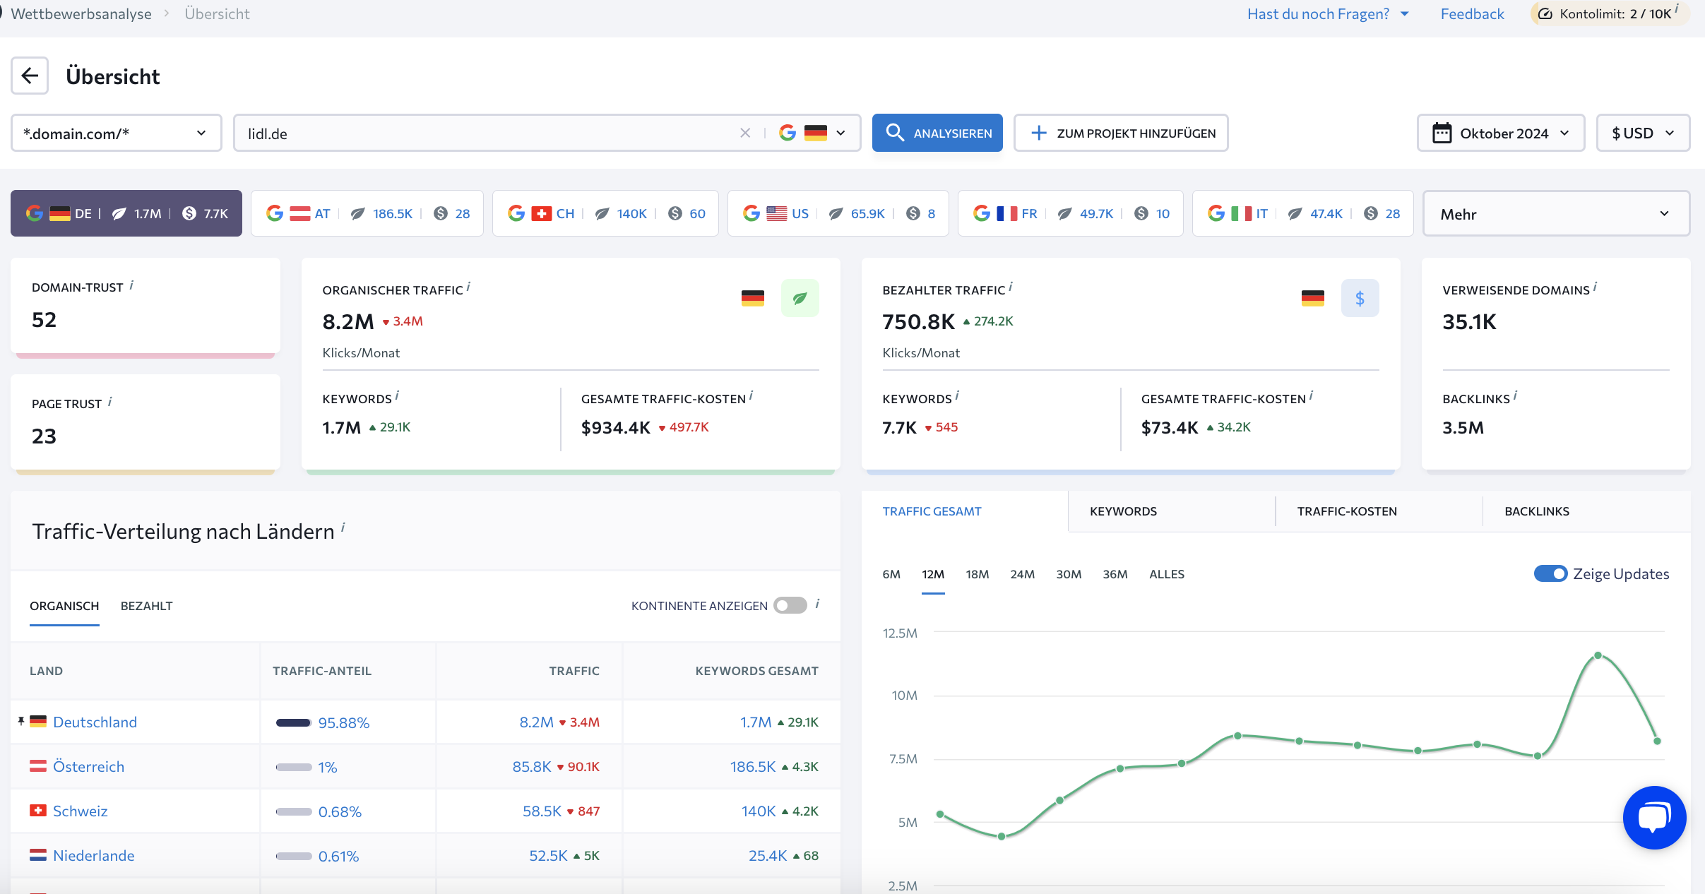
Task: Select the 30M time range
Action: [x=1069, y=574]
